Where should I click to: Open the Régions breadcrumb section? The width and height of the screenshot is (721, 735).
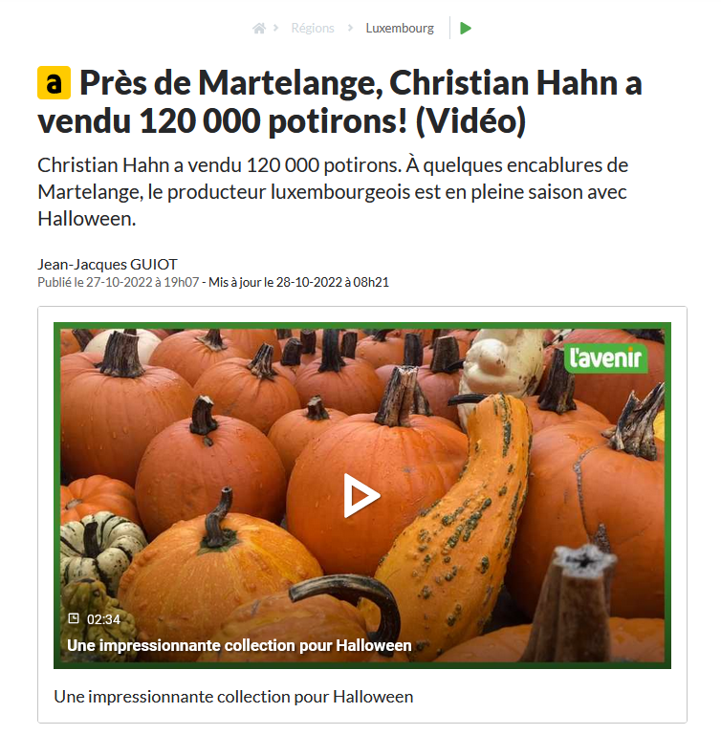pyautogui.click(x=313, y=28)
